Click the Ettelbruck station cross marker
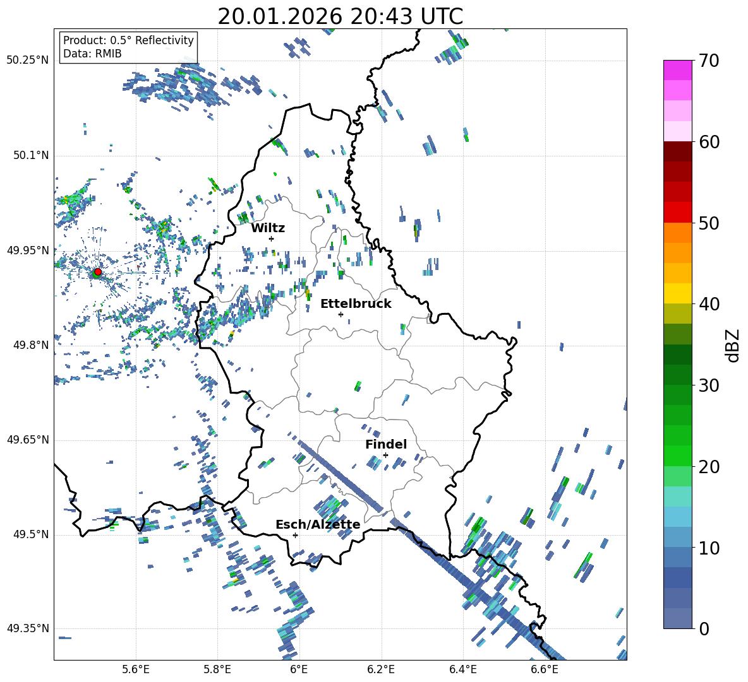This screenshot has width=748, height=682. coord(341,314)
